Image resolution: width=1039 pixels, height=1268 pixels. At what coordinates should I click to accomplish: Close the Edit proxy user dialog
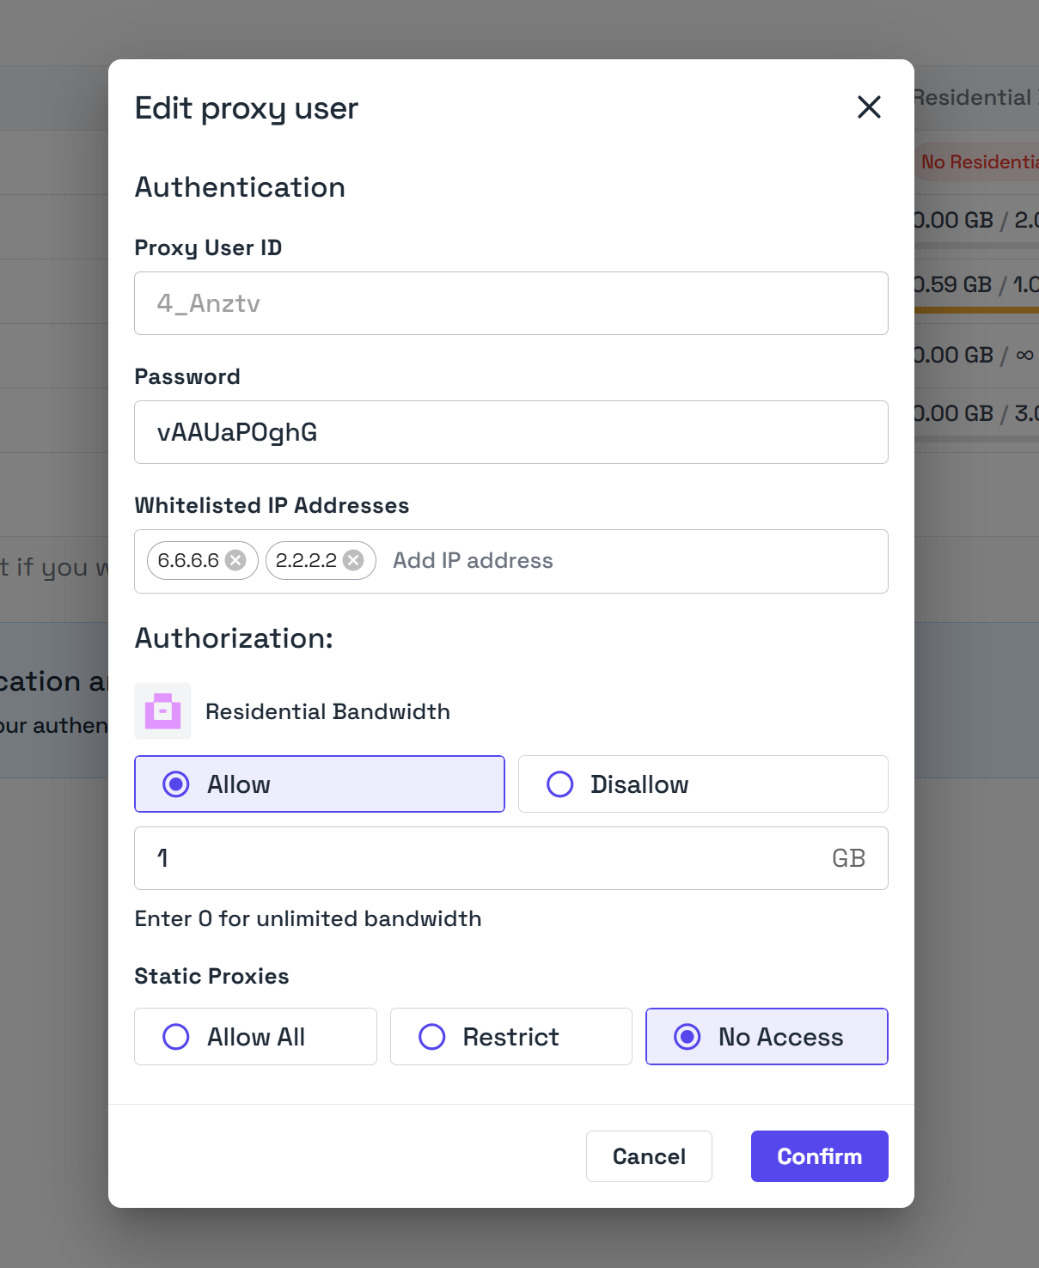tap(869, 107)
